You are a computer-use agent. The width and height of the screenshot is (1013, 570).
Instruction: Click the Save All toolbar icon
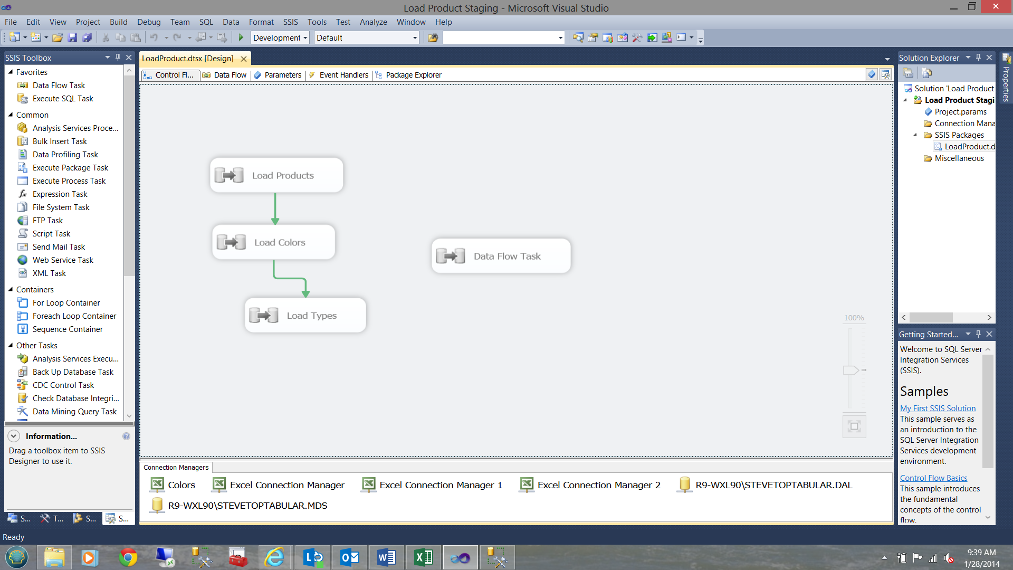[x=88, y=37]
